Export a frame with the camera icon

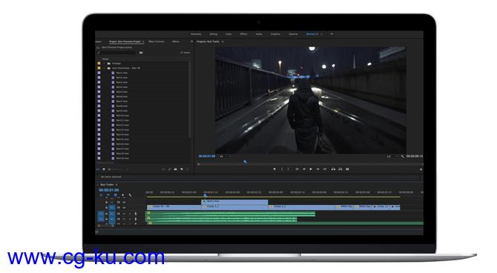pos(347,169)
